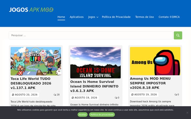Open Política de Privacidade in the navigation

[x=116, y=17]
